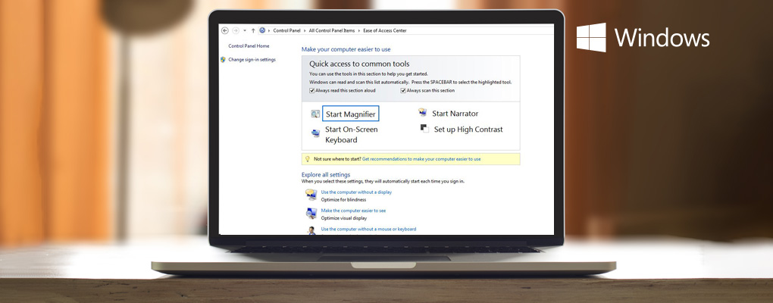Click the shield icon beside Change sign-in settings
The width and height of the screenshot is (773, 303).
point(224,60)
